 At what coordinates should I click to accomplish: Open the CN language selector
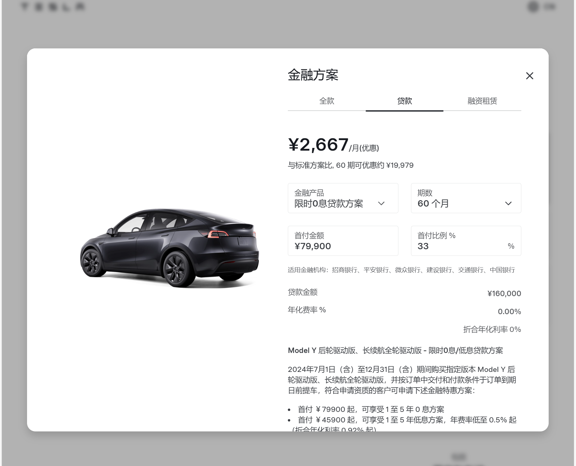tap(550, 7)
